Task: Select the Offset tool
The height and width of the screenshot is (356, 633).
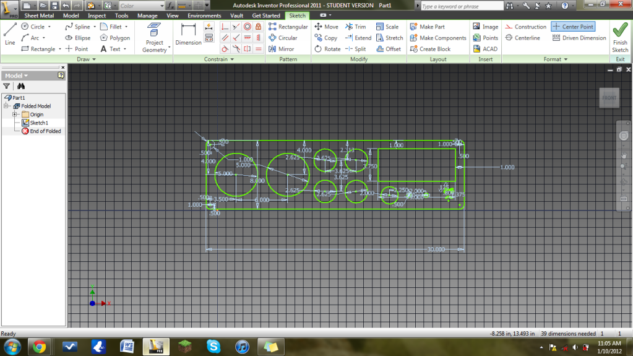Action: pyautogui.click(x=389, y=49)
